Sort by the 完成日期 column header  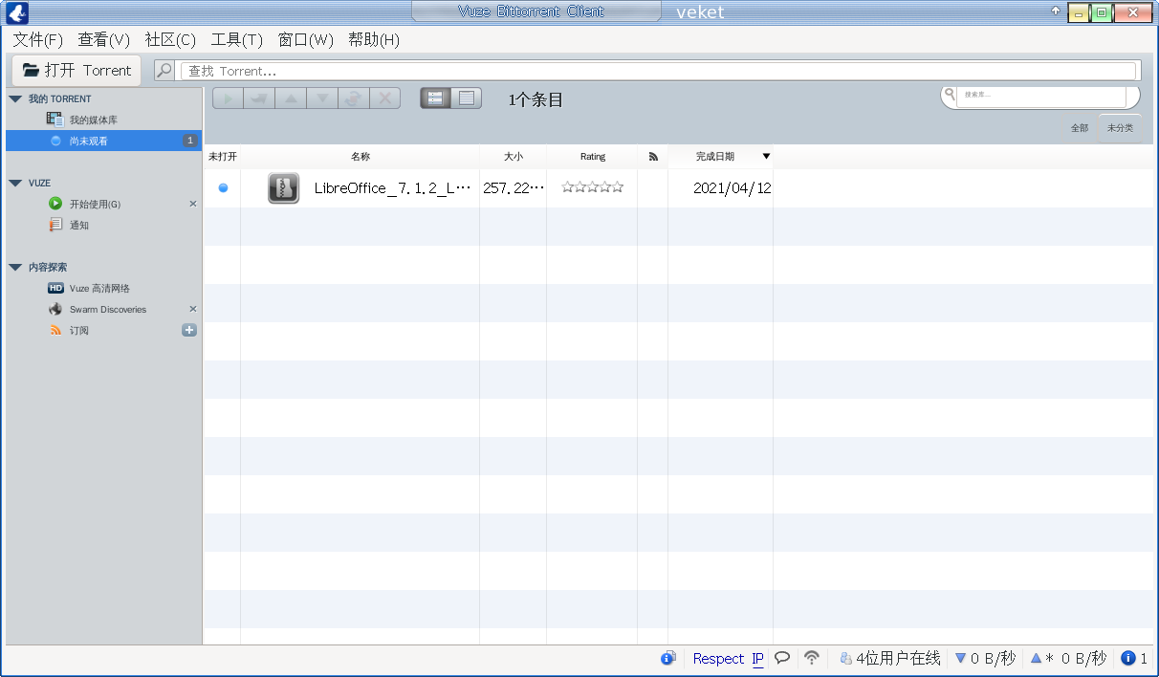tap(720, 156)
